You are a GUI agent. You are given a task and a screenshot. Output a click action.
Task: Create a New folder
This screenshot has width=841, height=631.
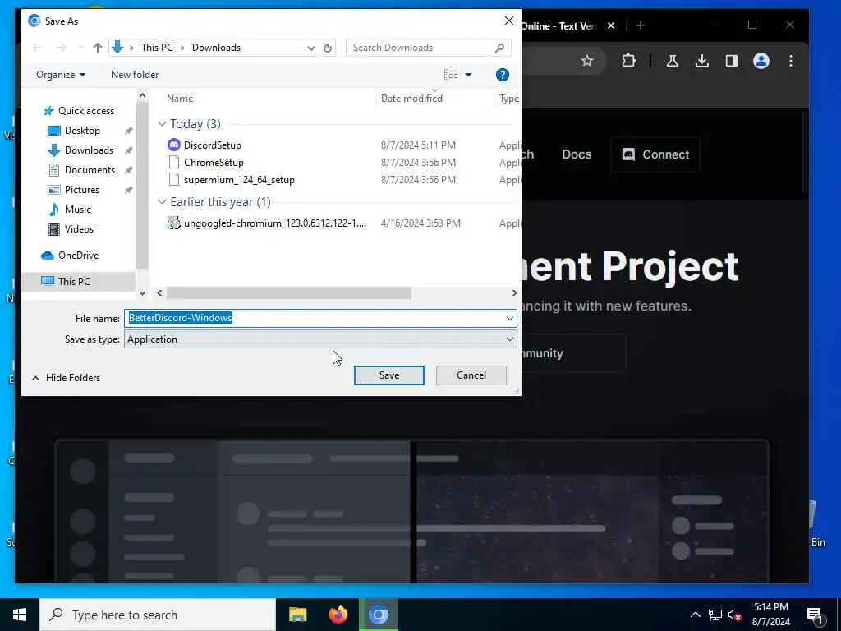135,75
